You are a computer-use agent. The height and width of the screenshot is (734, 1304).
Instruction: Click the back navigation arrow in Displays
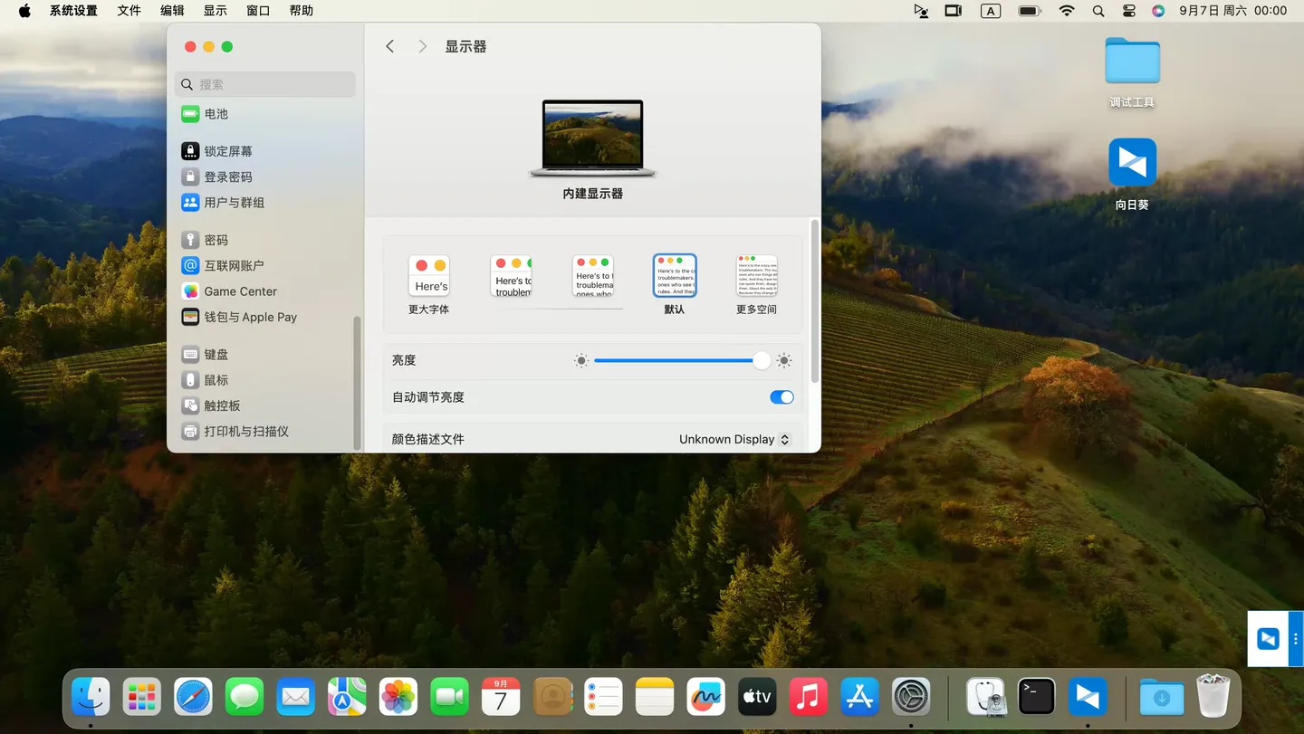[389, 45]
